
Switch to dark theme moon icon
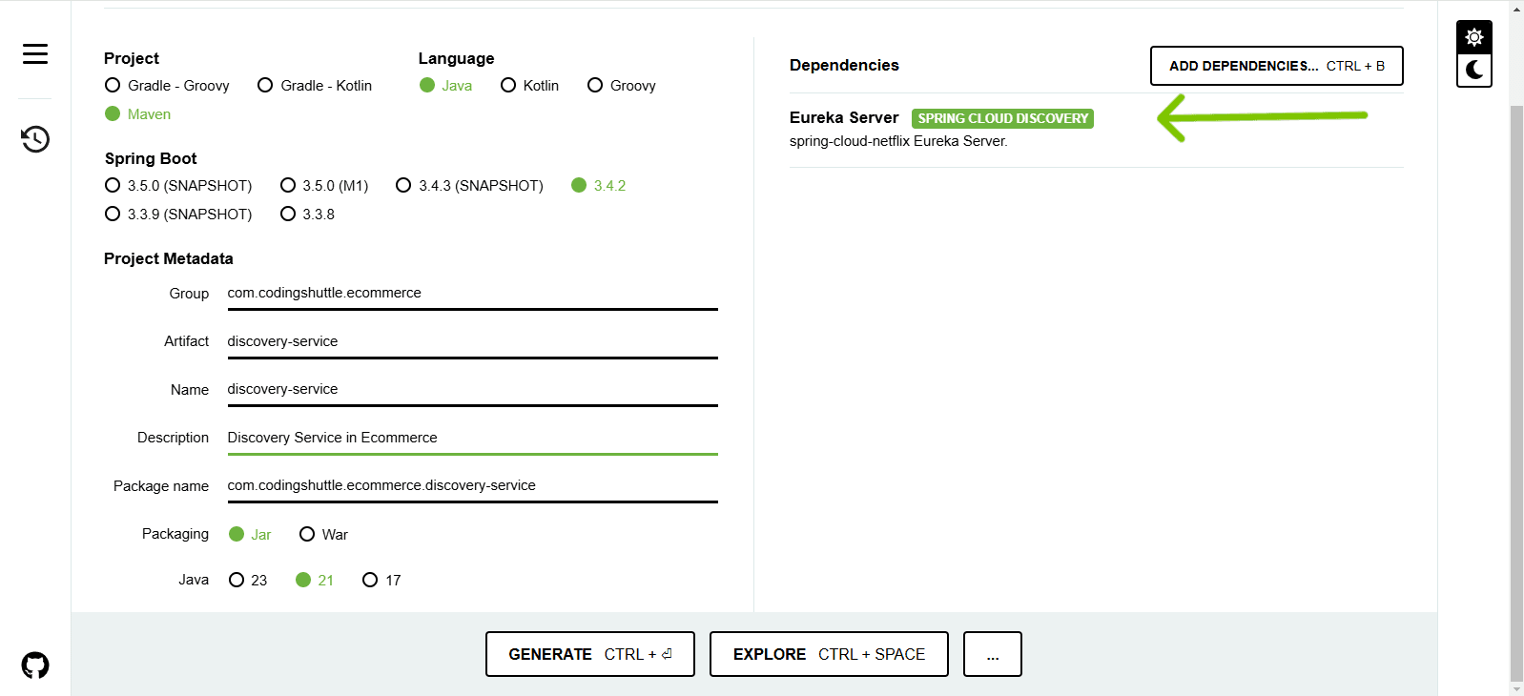click(x=1474, y=70)
